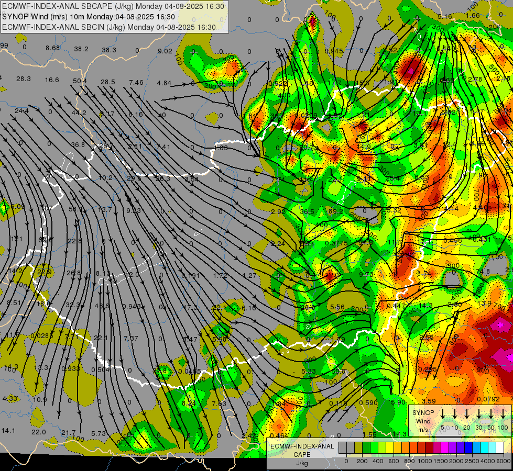Click the 4.33 value on map
This screenshot has height=471, width=513.
(x=9, y=398)
